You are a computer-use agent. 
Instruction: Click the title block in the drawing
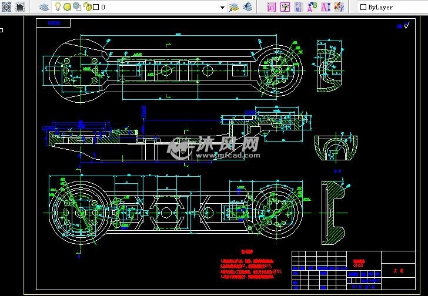353,270
